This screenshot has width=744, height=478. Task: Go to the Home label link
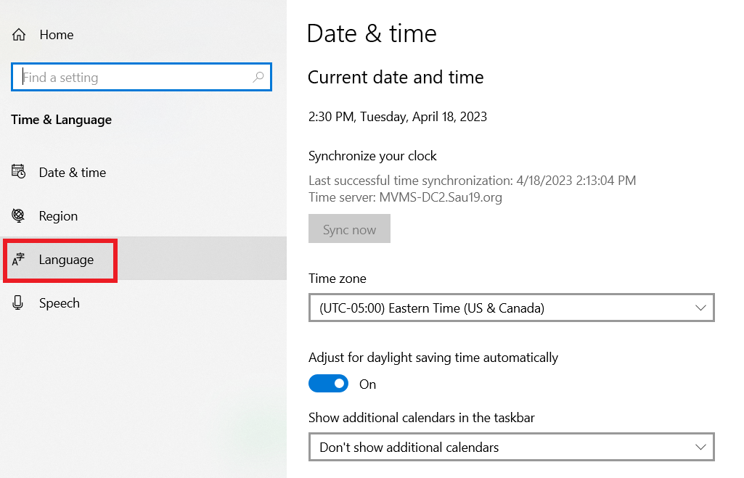57,35
